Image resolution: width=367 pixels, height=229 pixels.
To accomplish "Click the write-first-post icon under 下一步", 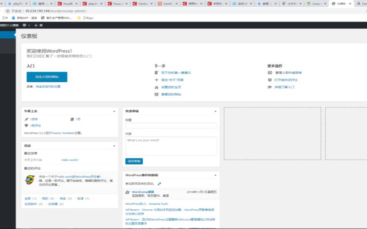I will 156,73.
